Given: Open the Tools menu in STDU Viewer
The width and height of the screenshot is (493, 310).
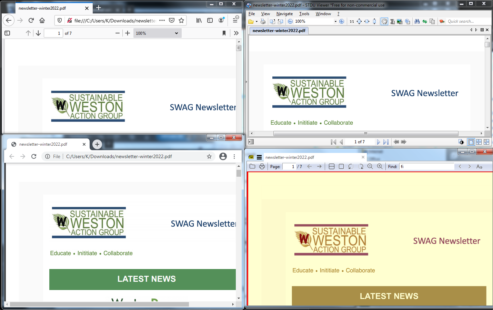Looking at the screenshot, I should 304,14.
